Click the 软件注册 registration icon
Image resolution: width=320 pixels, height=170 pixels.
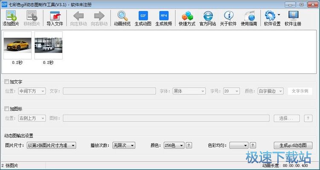(x=293, y=16)
